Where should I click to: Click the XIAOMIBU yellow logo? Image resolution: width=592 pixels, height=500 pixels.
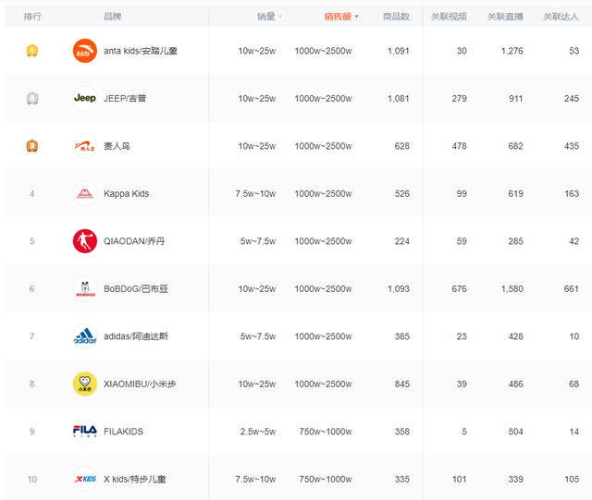(x=84, y=384)
